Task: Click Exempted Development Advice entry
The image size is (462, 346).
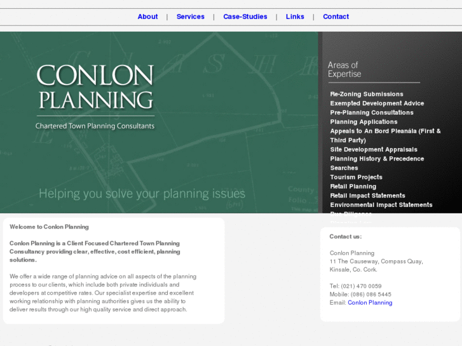Action: coord(377,103)
